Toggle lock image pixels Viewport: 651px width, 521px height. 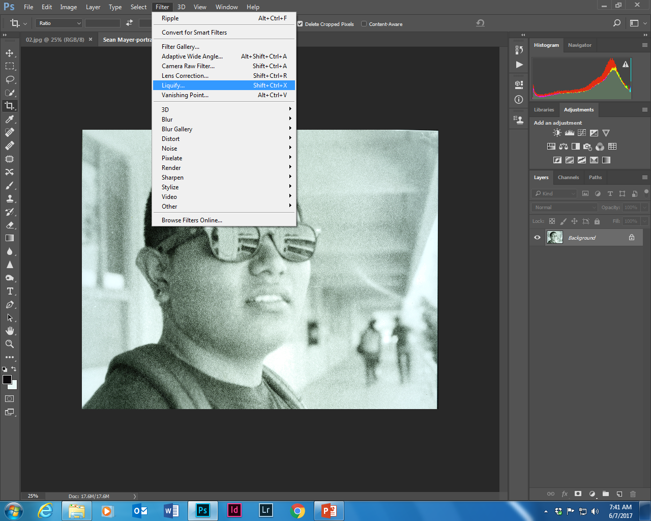pos(563,221)
